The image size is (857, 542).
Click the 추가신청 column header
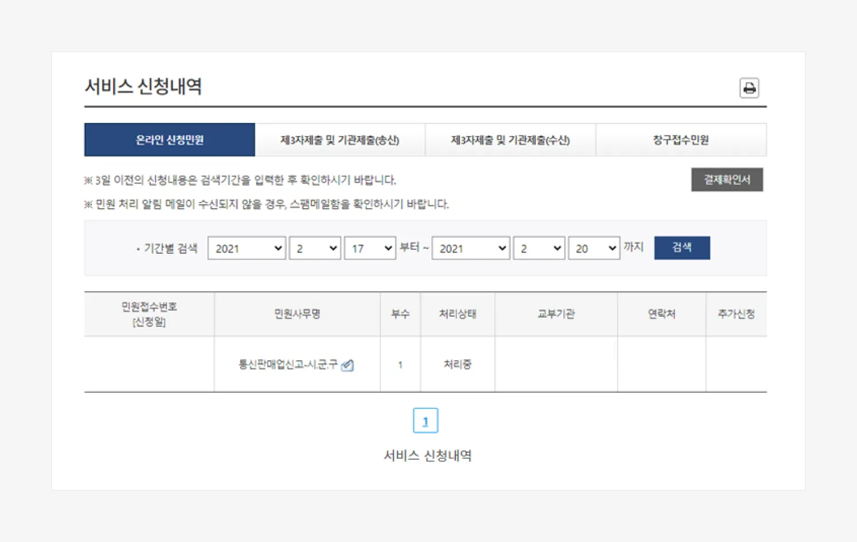tap(736, 314)
